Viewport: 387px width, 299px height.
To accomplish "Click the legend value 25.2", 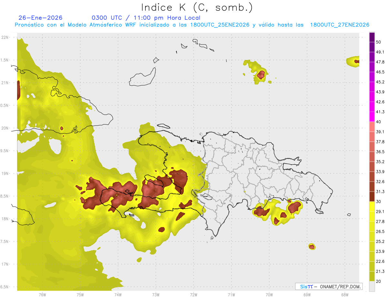I will point(380,242).
